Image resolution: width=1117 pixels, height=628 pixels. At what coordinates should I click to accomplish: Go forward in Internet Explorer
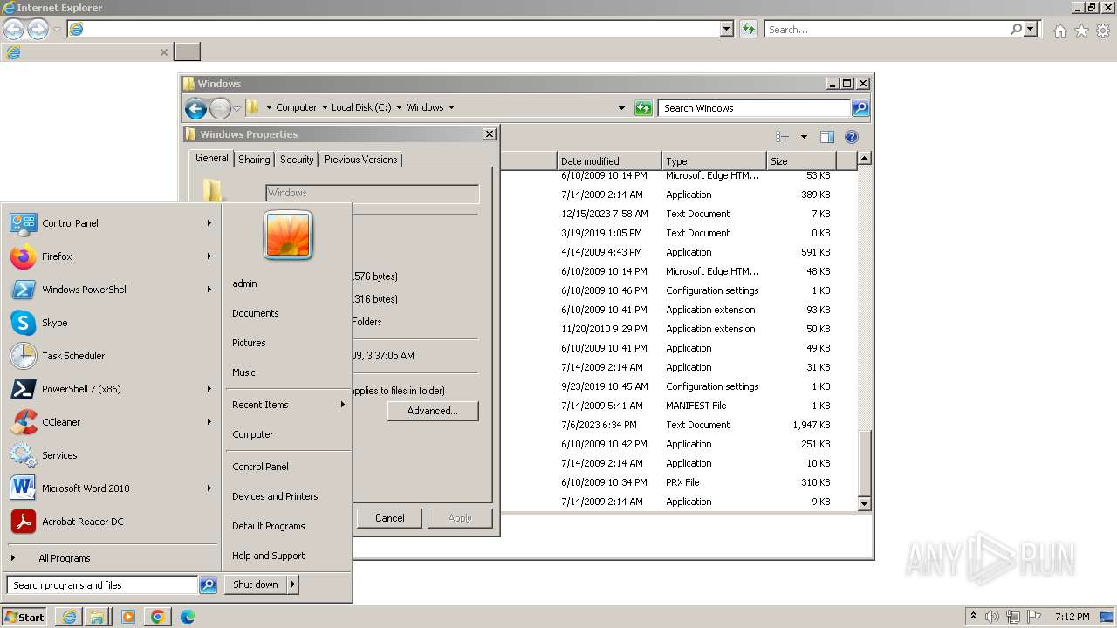(x=38, y=29)
